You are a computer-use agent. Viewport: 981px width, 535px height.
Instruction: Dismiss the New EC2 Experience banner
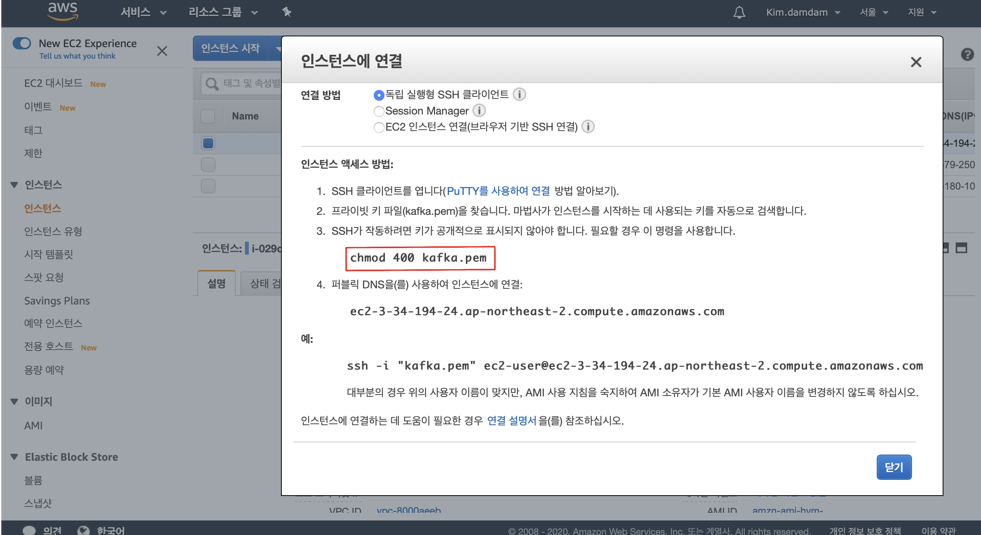click(x=162, y=51)
